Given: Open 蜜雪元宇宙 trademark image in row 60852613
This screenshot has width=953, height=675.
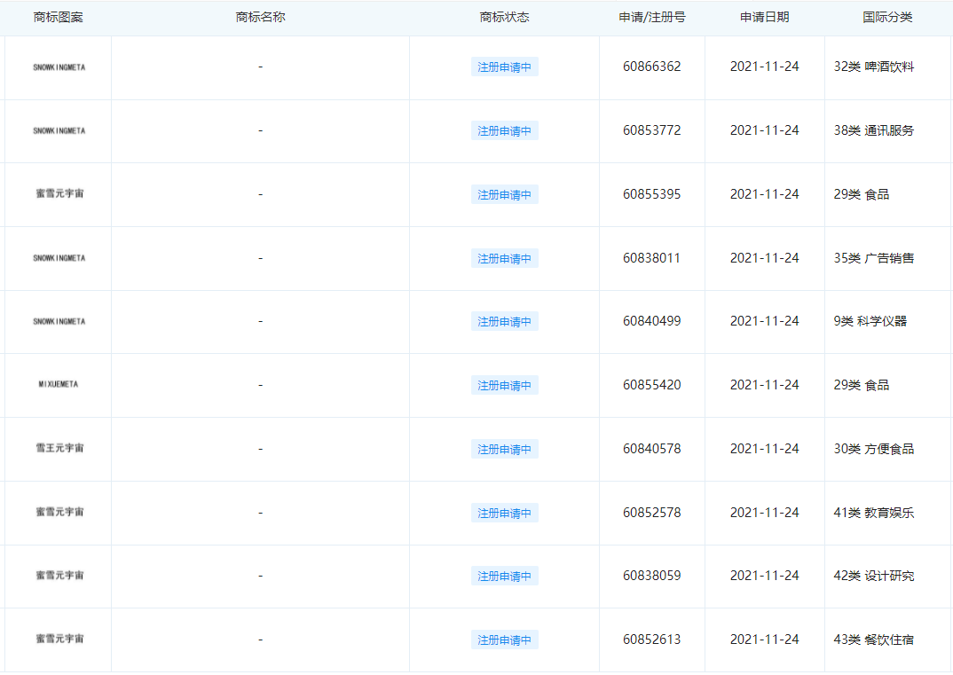Looking at the screenshot, I should point(59,640).
